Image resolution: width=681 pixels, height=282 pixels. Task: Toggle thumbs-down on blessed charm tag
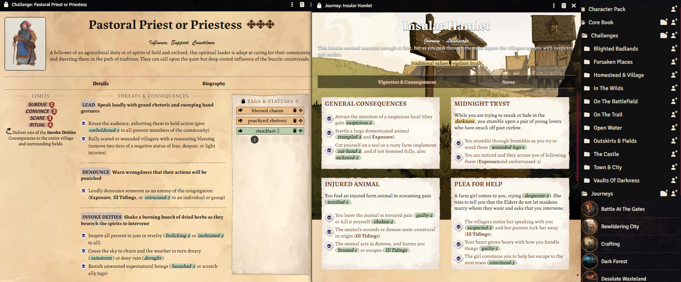(x=240, y=111)
